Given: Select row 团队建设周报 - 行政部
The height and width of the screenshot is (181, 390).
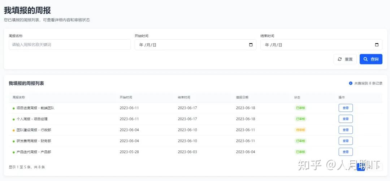Looking at the screenshot, I should (195, 130).
